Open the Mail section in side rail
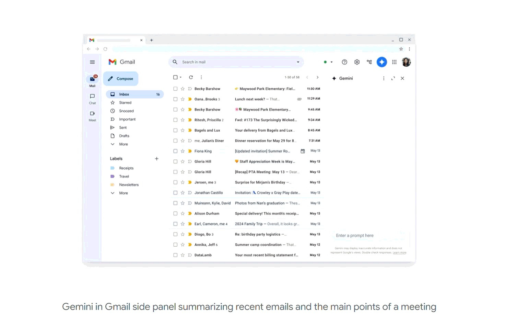505x336 pixels. 92,81
